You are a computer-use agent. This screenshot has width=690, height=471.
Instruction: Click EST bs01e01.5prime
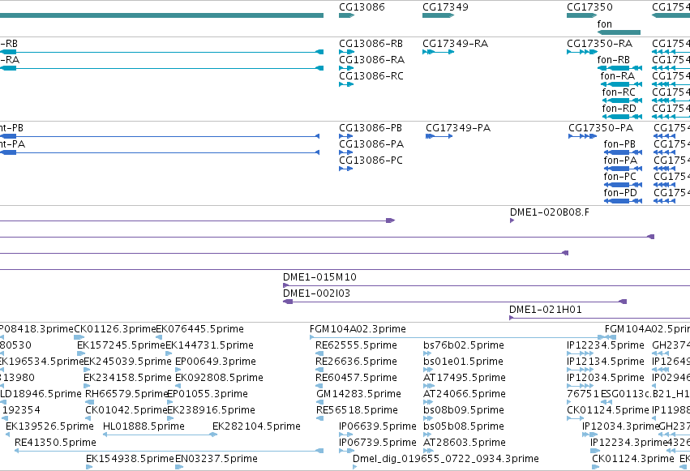point(463,362)
